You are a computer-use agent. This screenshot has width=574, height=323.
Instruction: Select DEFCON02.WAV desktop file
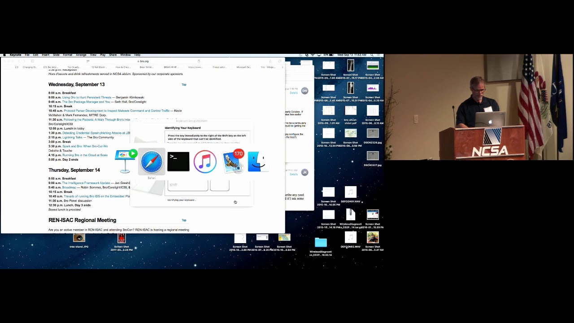coord(351,240)
